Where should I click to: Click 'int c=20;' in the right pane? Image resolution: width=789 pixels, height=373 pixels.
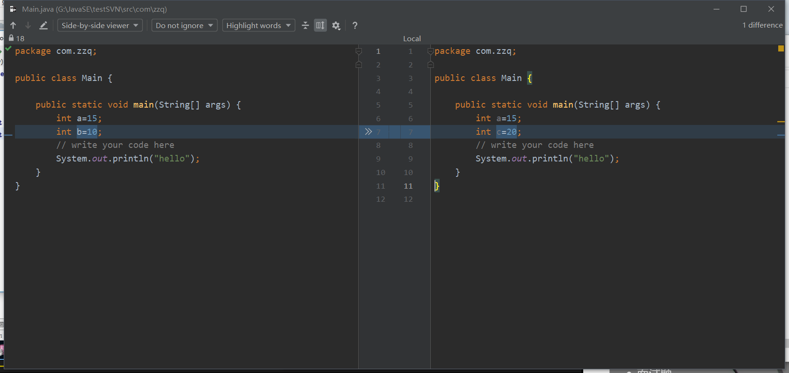(x=499, y=132)
